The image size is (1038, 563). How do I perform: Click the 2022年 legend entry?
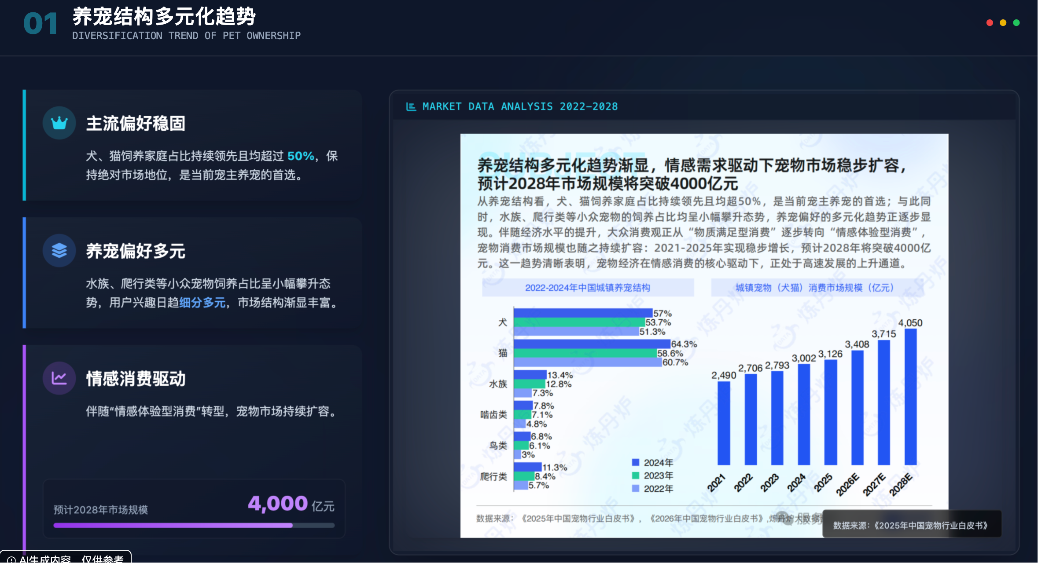(658, 489)
